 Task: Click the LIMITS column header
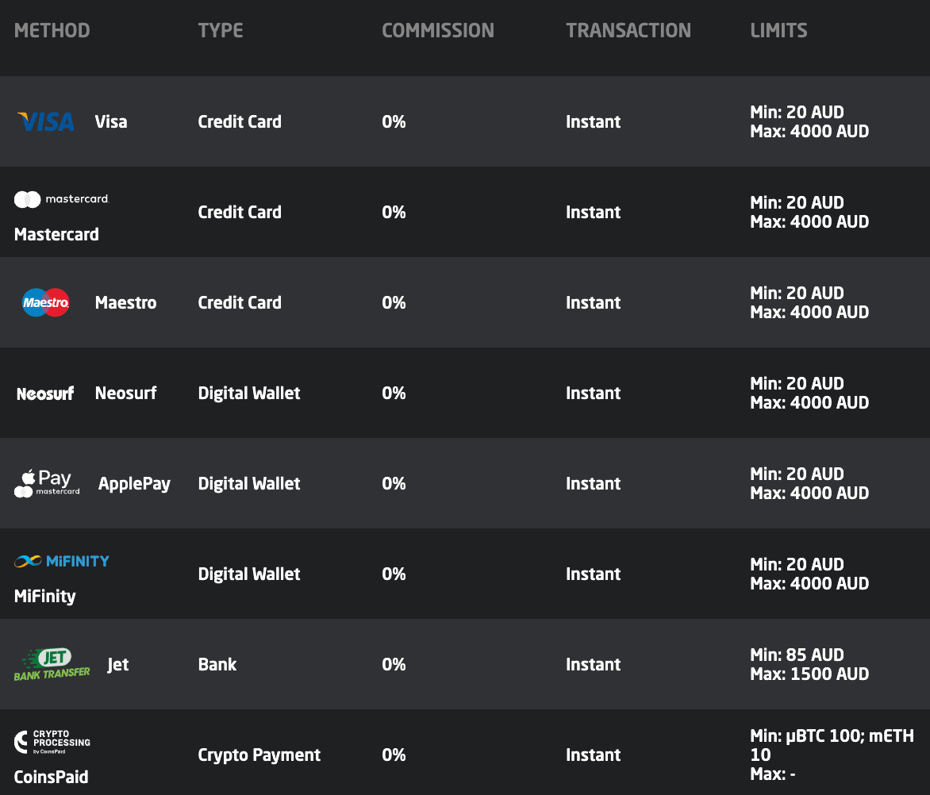tap(778, 31)
